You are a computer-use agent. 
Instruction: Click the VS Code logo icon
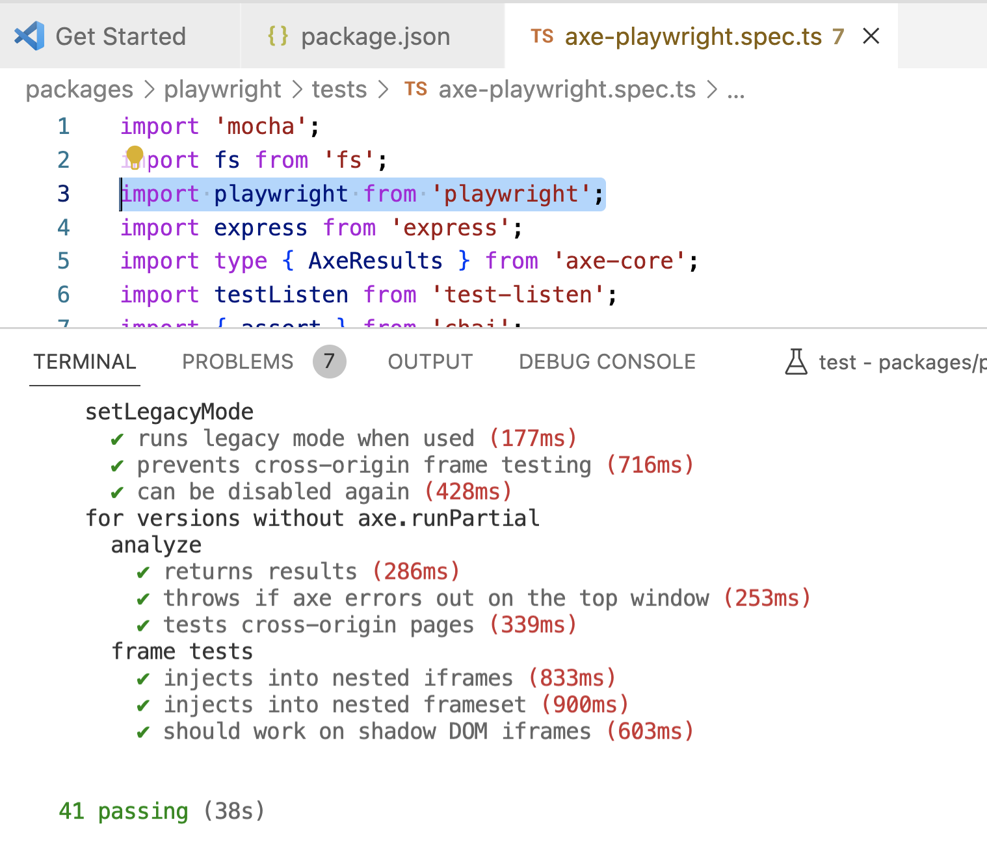coord(29,36)
